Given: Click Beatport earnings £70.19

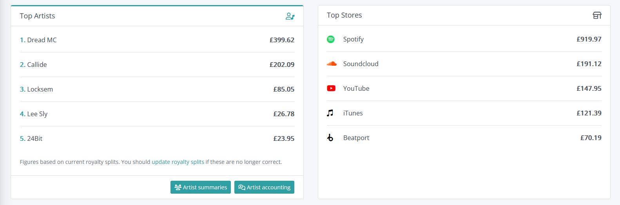Looking at the screenshot, I should (591, 138).
